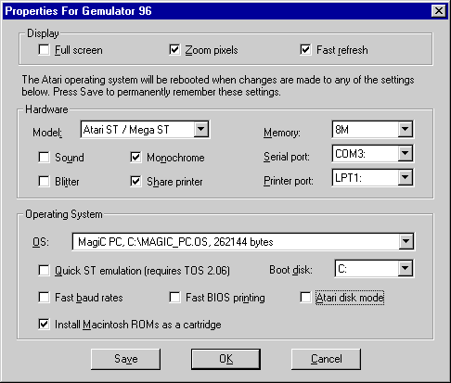Screen dimensions: 451x383
Task: Confirm settings with the OK button
Action: click(225, 359)
